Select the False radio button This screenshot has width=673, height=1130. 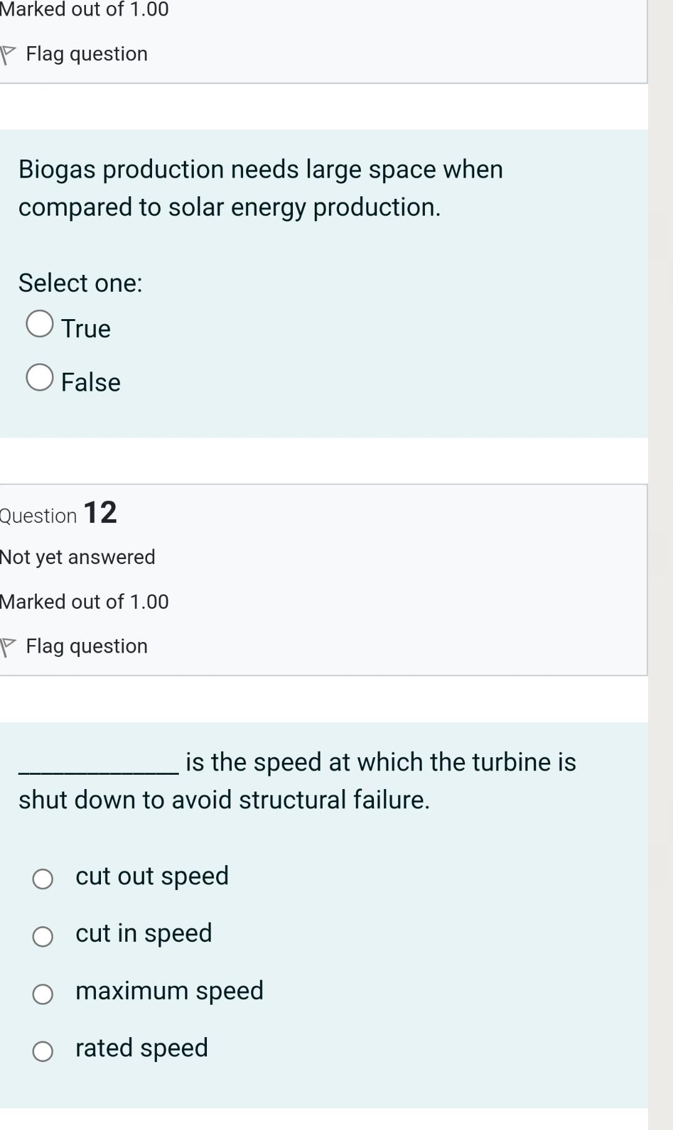(39, 378)
